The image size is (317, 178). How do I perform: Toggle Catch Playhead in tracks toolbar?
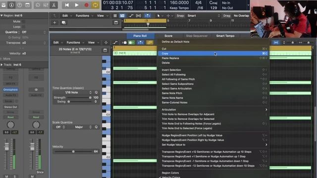(x=148, y=15)
